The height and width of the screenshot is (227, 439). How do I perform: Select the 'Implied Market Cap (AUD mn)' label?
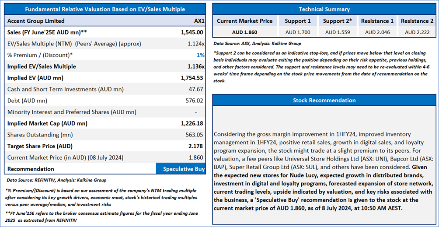(x=47, y=123)
